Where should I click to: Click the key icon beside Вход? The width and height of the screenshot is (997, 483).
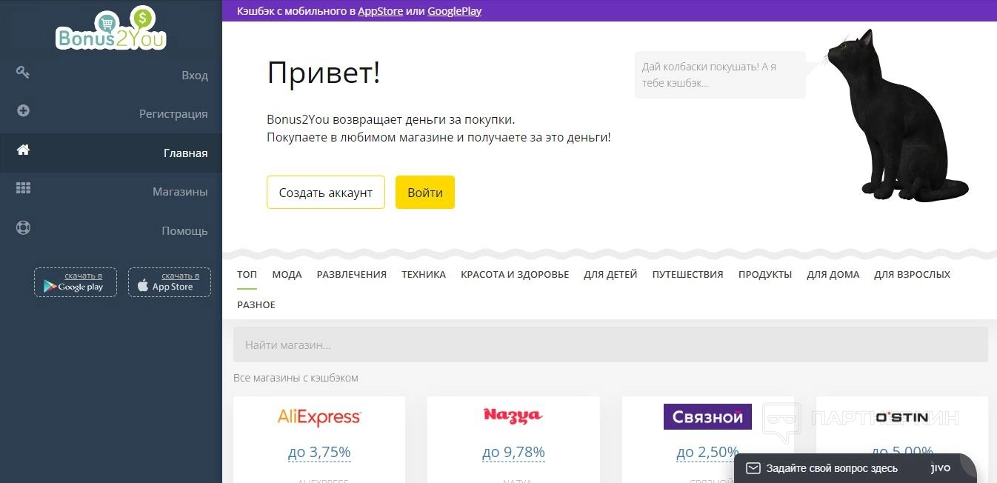23,72
